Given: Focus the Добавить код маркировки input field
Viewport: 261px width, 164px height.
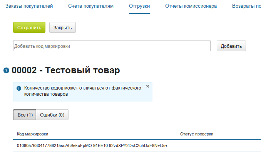Looking at the screenshot, I should tap(112, 46).
